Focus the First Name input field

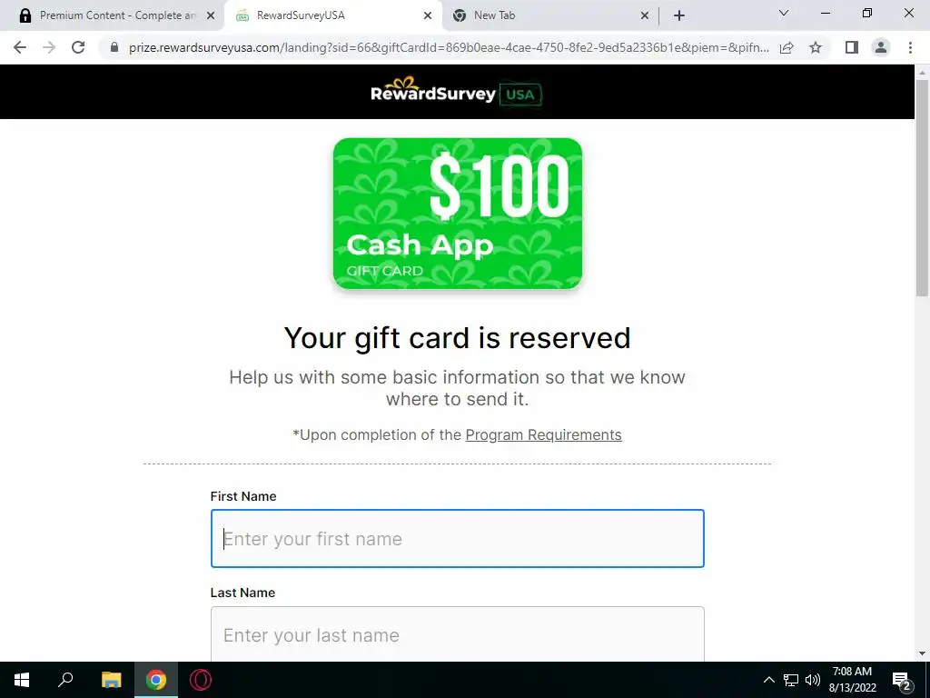(458, 538)
